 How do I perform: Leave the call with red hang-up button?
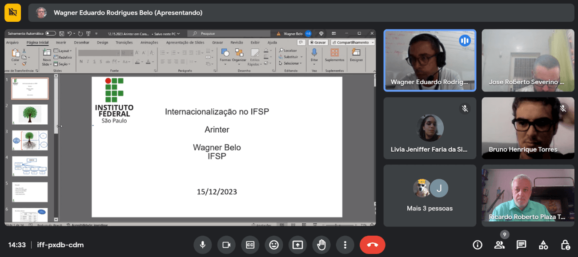click(373, 245)
